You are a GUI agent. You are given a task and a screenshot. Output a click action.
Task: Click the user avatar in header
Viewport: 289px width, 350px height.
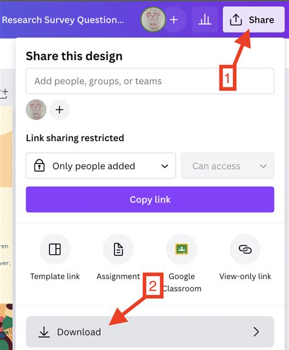(153, 20)
